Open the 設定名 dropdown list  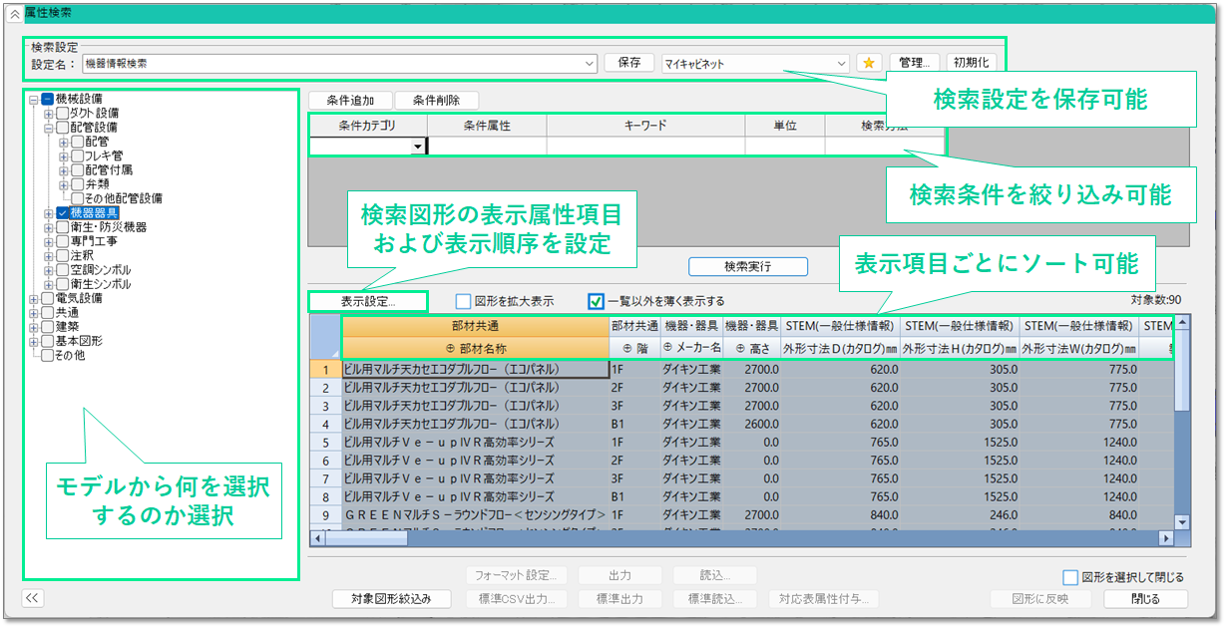coord(589,63)
